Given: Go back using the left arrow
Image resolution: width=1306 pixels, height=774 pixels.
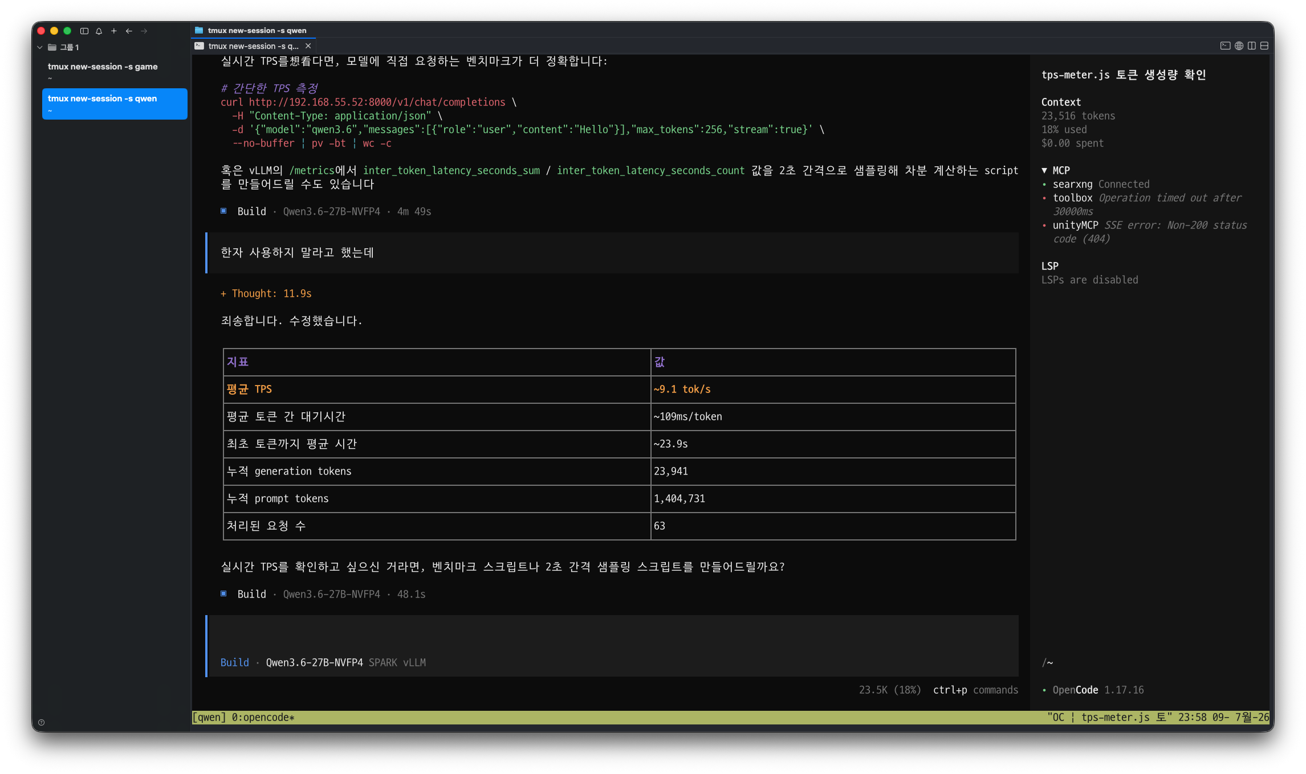Looking at the screenshot, I should click(x=129, y=31).
